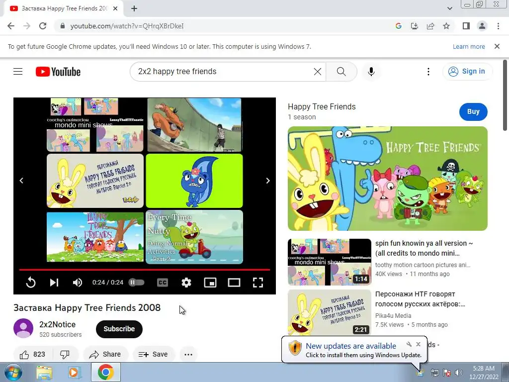Bookmark this tab with the star

pyautogui.click(x=446, y=26)
